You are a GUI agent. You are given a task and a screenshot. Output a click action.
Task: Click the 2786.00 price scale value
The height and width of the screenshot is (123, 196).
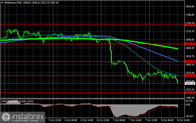click(x=190, y=15)
